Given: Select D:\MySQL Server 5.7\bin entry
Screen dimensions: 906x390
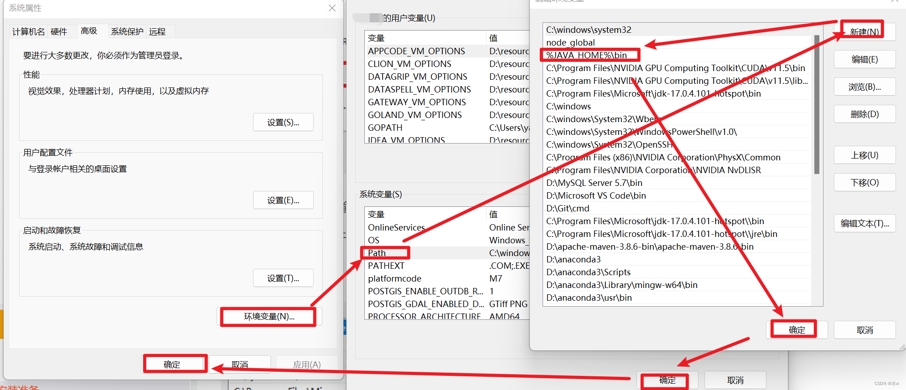Looking at the screenshot, I should click(678, 183).
